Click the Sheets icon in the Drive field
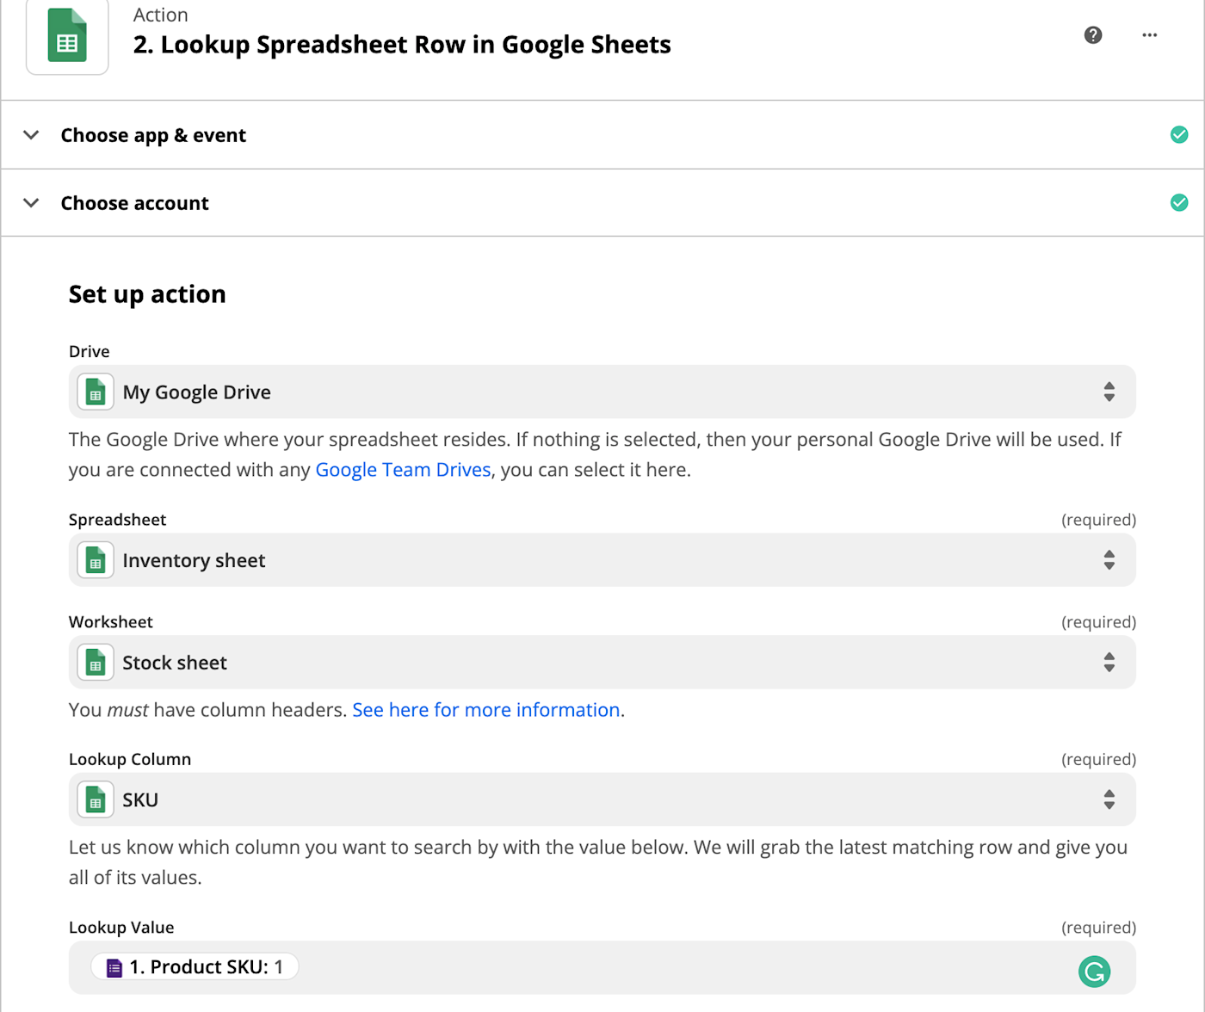The image size is (1205, 1012). [x=96, y=392]
